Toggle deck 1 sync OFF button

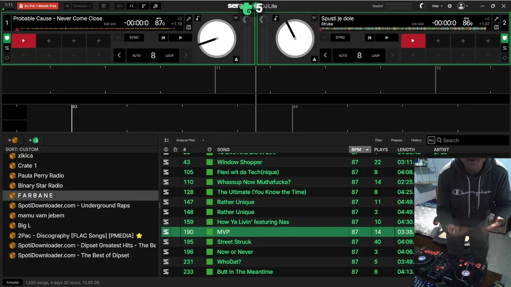118,37
